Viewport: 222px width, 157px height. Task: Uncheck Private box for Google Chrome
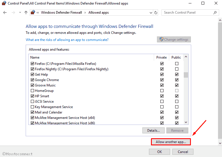click(162, 80)
